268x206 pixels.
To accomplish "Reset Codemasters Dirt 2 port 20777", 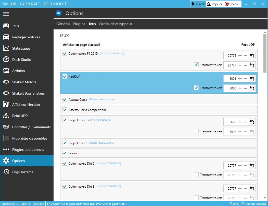I will coord(252,165).
